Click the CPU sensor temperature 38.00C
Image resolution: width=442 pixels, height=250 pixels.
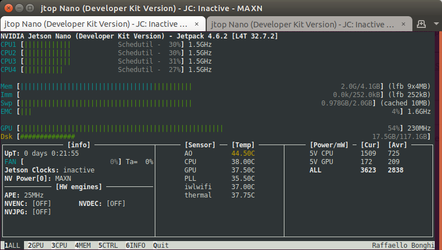[x=243, y=162]
